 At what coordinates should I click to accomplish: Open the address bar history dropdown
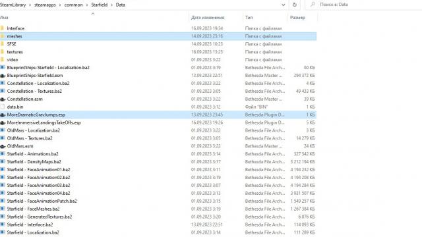(283, 5)
